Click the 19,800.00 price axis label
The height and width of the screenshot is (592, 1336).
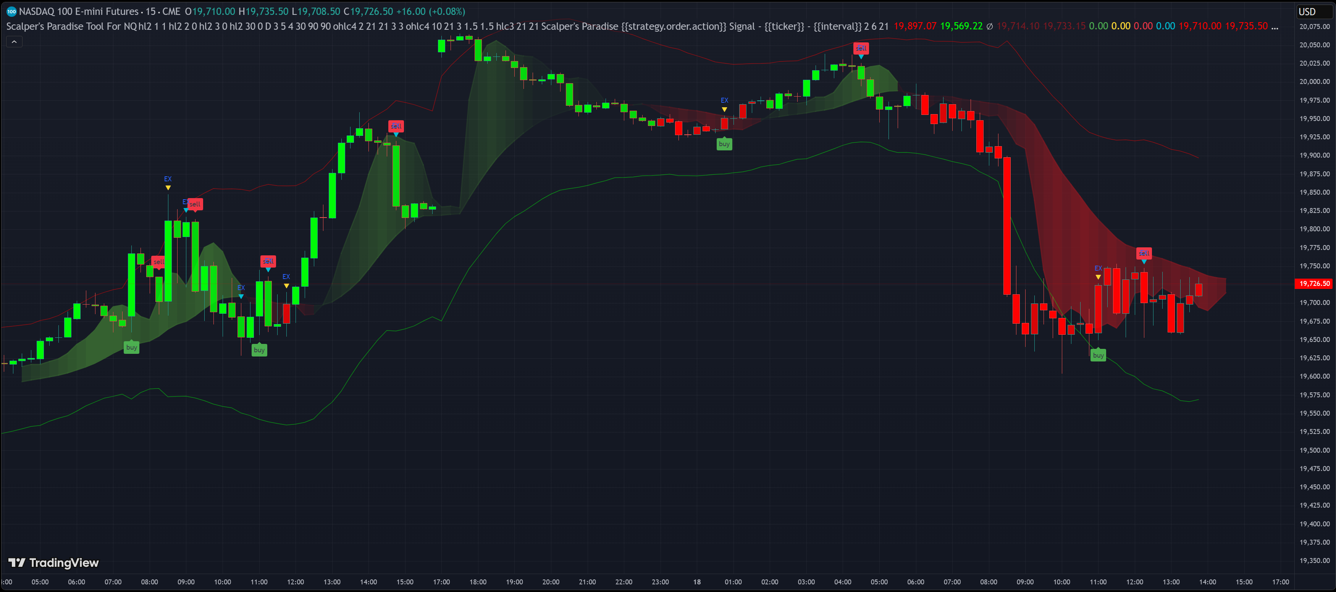coord(1314,229)
